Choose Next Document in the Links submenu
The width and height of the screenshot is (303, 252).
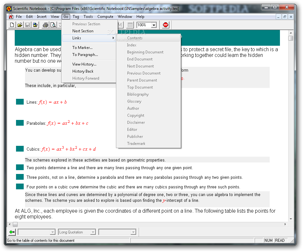pyautogui.click(x=148, y=66)
